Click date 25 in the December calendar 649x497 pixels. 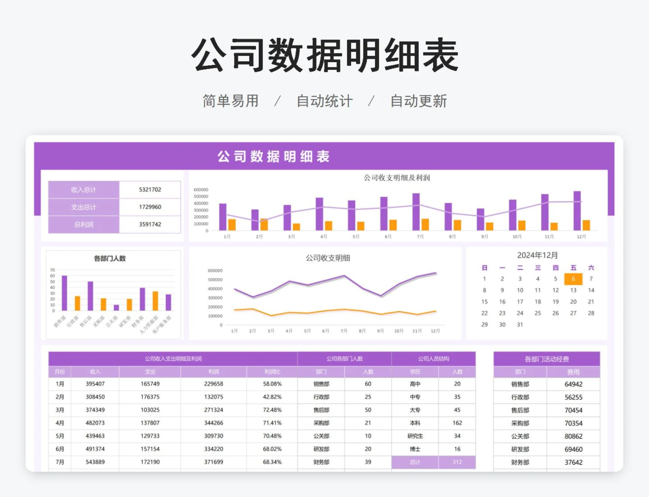coord(537,313)
